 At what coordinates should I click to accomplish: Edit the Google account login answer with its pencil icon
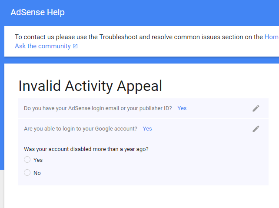coord(256,129)
